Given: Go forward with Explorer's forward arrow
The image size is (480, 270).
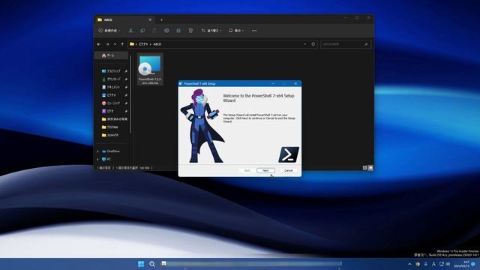Looking at the screenshot, I should pos(107,44).
